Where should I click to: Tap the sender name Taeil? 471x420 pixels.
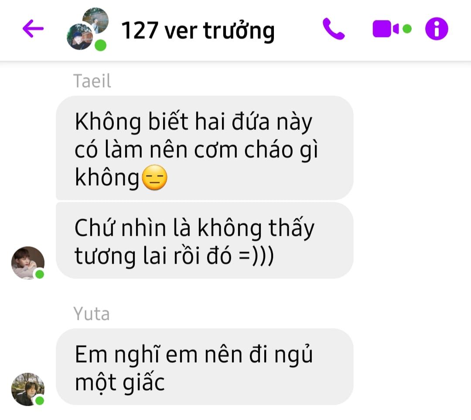pos(92,81)
